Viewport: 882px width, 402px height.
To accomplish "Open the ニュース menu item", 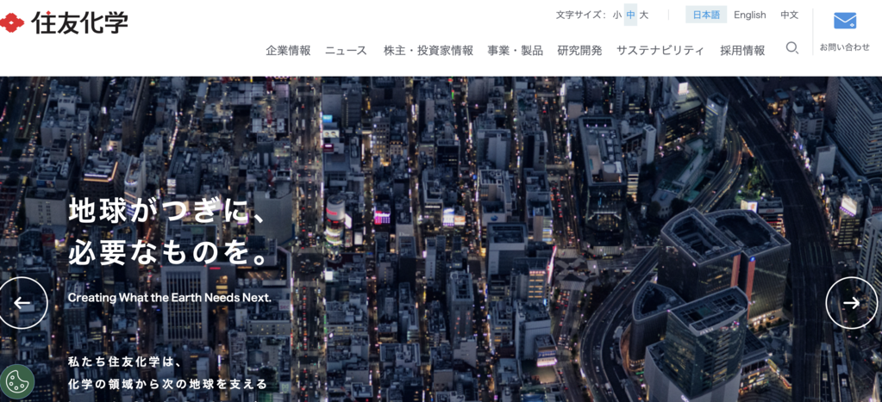I will [346, 51].
